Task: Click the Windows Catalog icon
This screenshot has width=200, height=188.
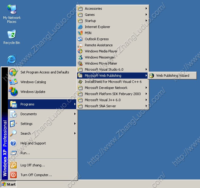Action: [x=13, y=82]
